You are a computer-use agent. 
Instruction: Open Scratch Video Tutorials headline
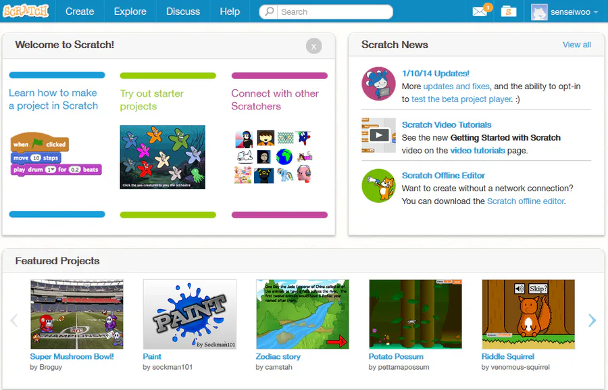pos(447,124)
